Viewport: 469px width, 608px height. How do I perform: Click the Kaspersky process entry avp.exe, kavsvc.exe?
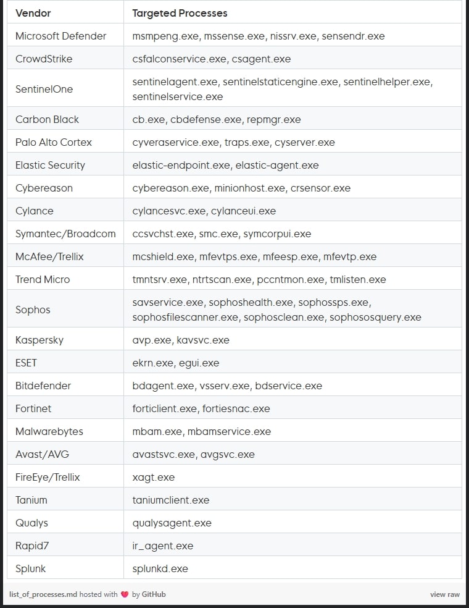(x=181, y=340)
